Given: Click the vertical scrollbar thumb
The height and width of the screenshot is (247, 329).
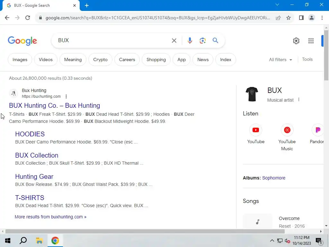Looking at the screenshot, I should (326, 55).
